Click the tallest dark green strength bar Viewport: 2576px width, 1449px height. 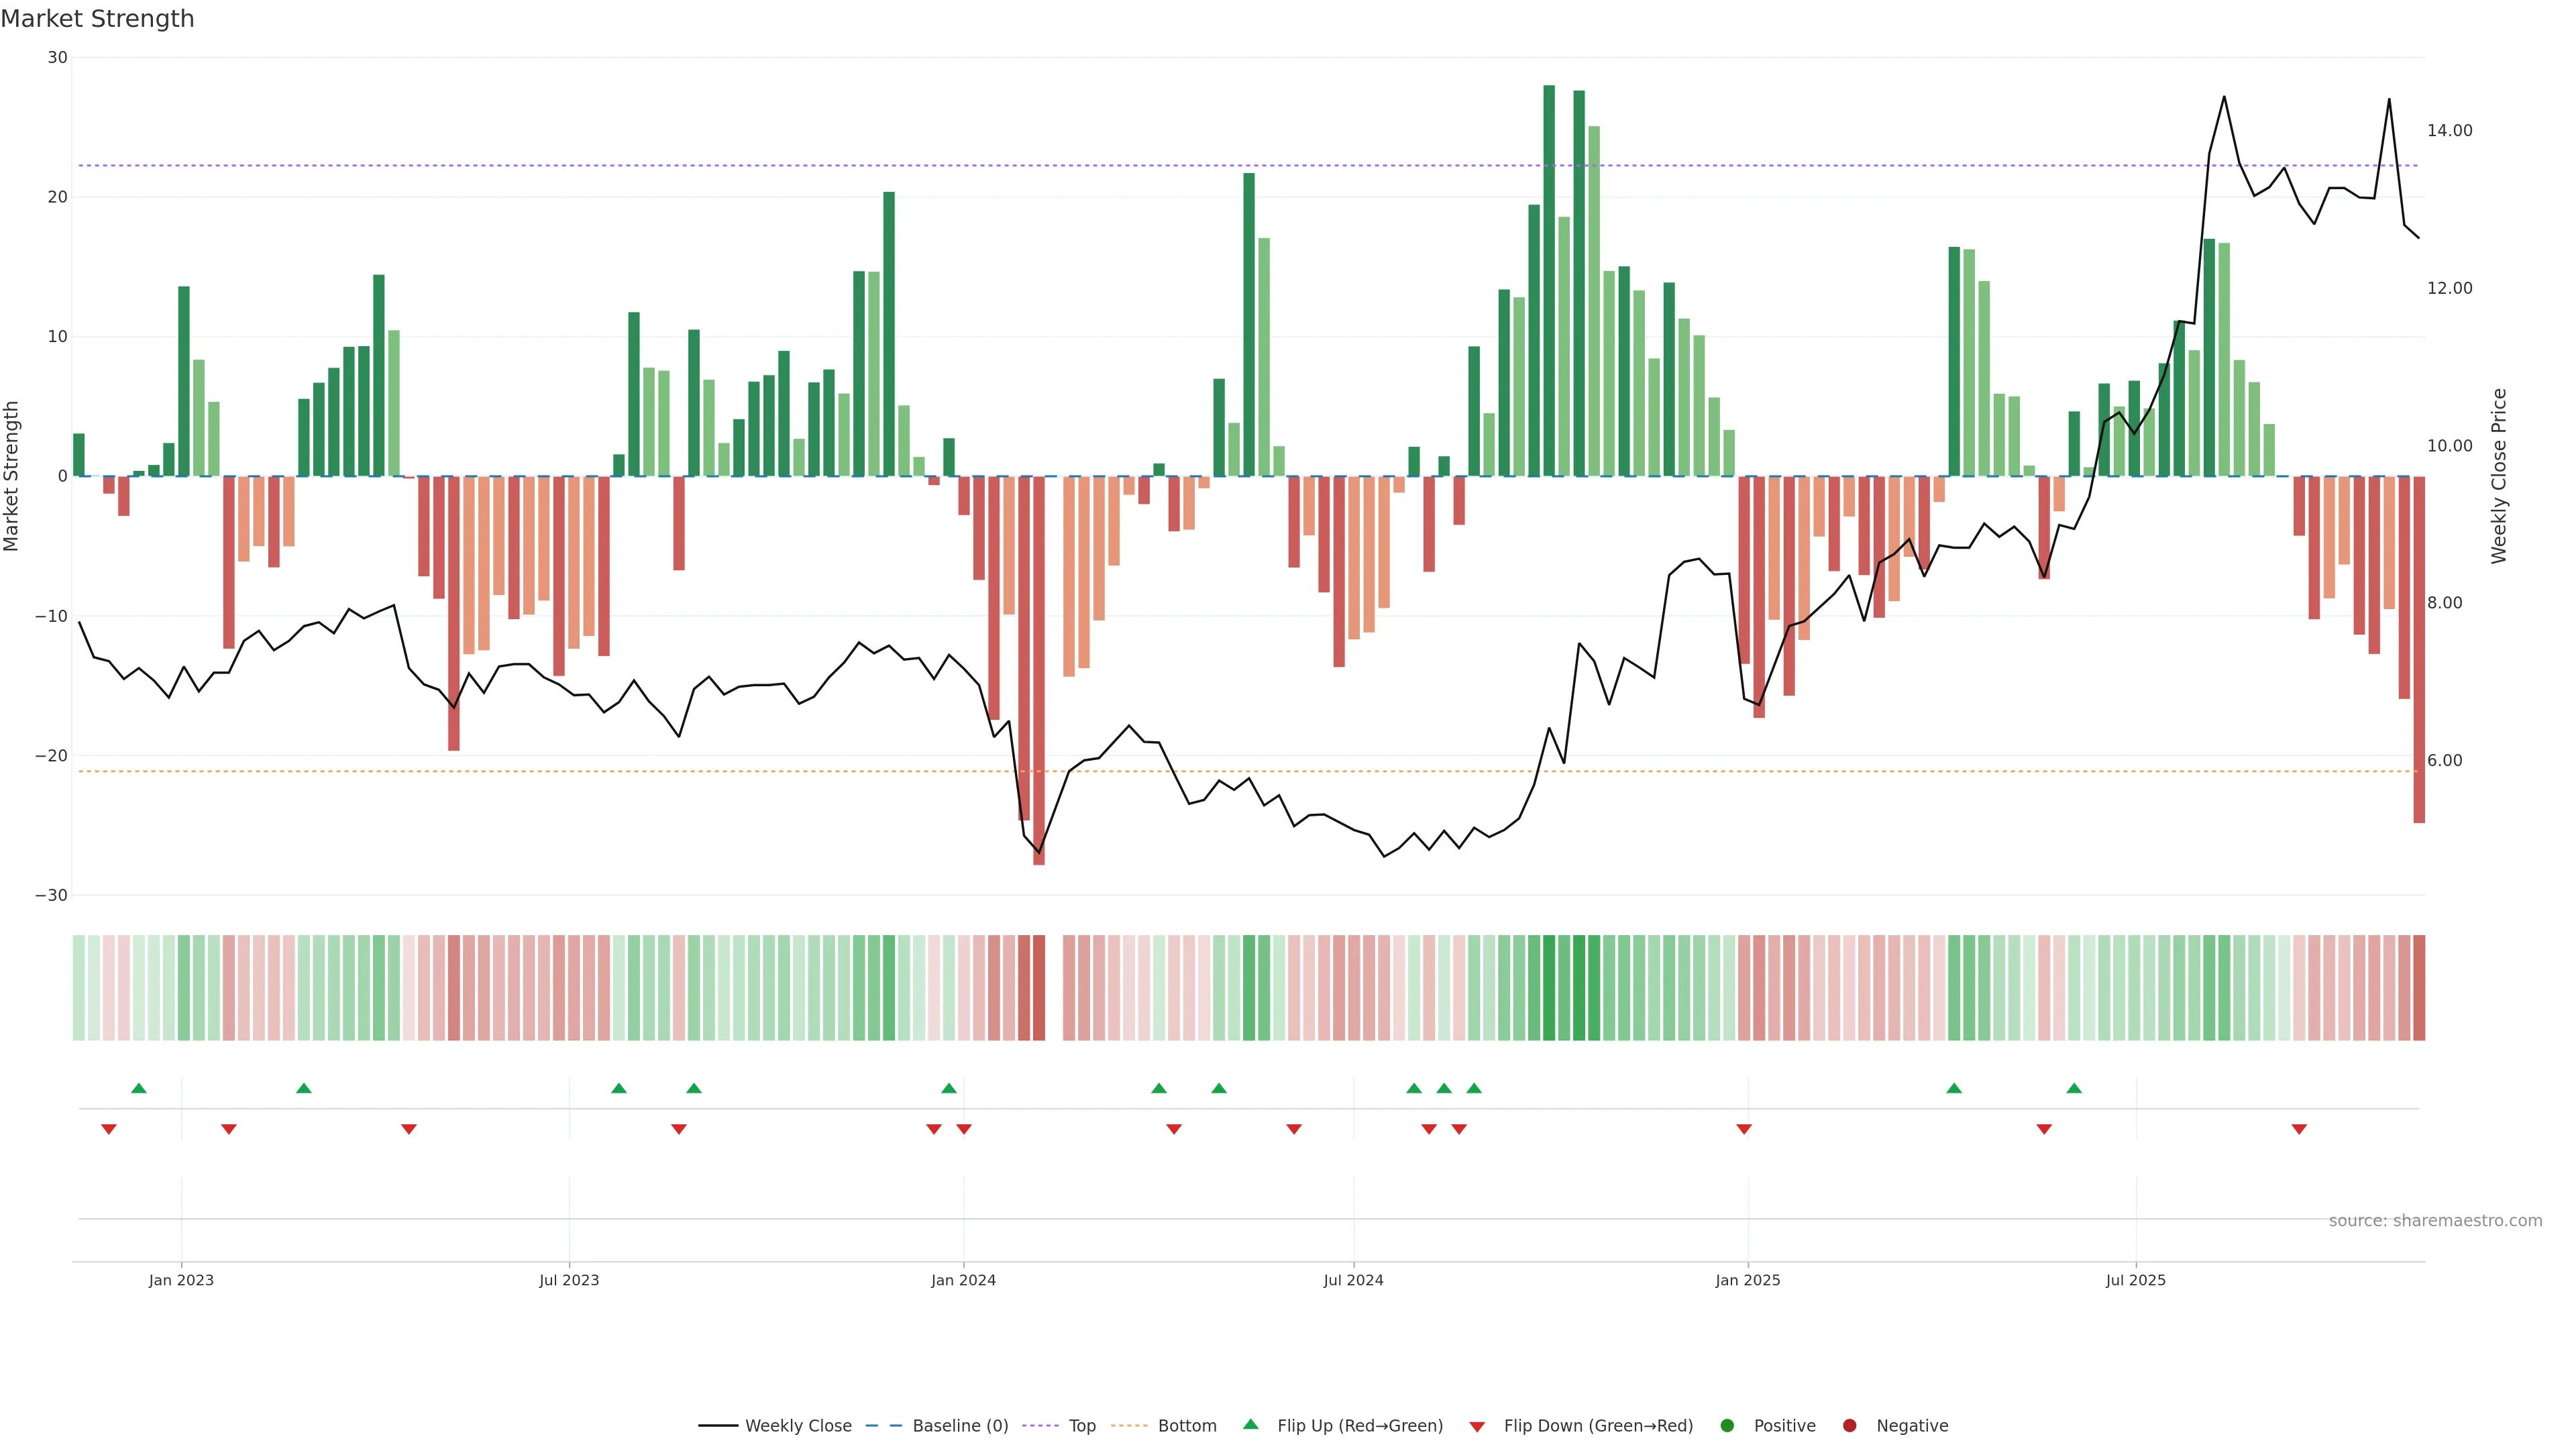pyautogui.click(x=1549, y=280)
